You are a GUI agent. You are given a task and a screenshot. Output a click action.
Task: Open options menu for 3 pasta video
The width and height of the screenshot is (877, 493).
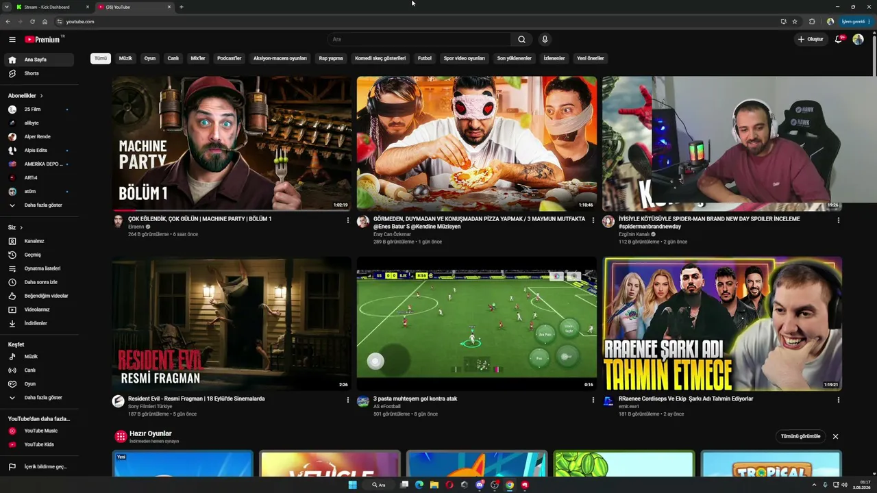(x=593, y=400)
